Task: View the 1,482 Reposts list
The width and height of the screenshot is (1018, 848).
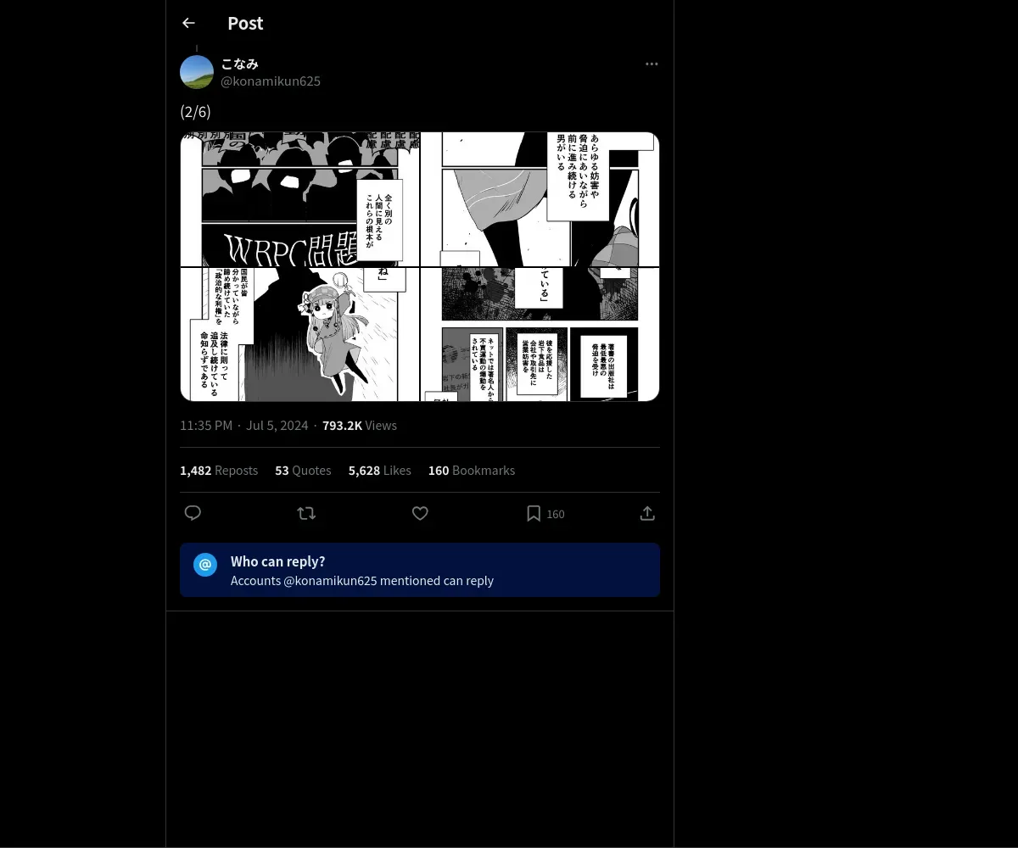Action: 219,470
